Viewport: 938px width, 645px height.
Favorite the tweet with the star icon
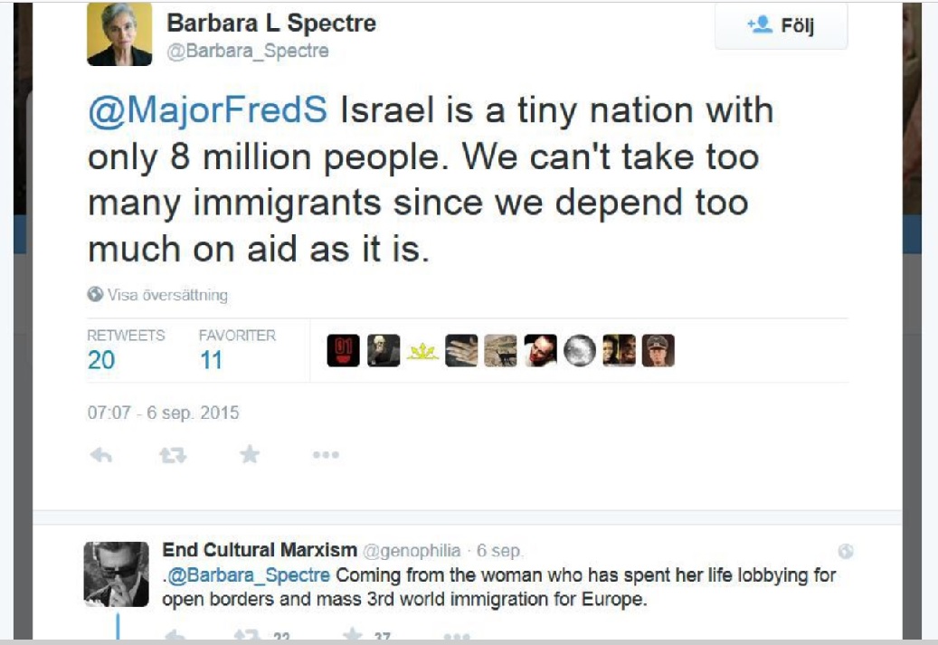coord(250,455)
